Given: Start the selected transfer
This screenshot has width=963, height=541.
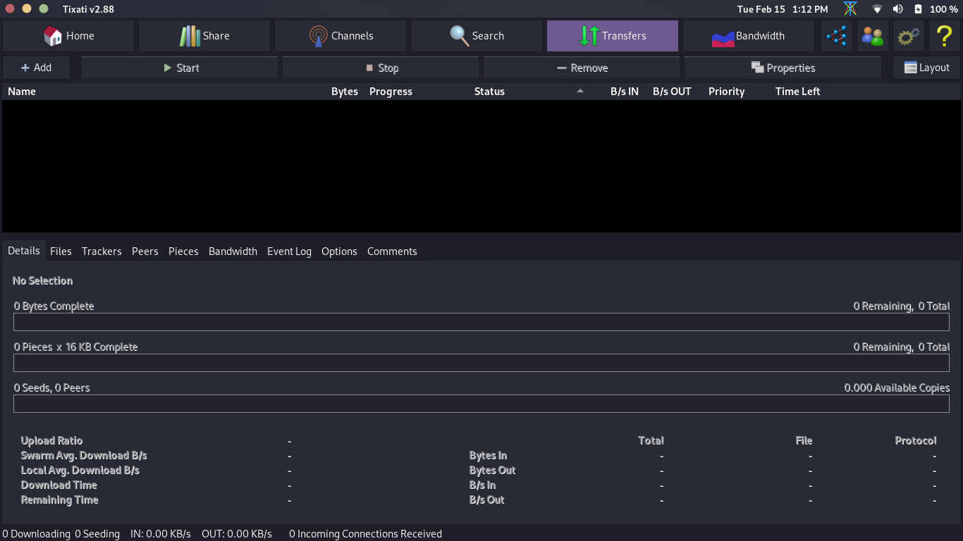Looking at the screenshot, I should [x=179, y=67].
